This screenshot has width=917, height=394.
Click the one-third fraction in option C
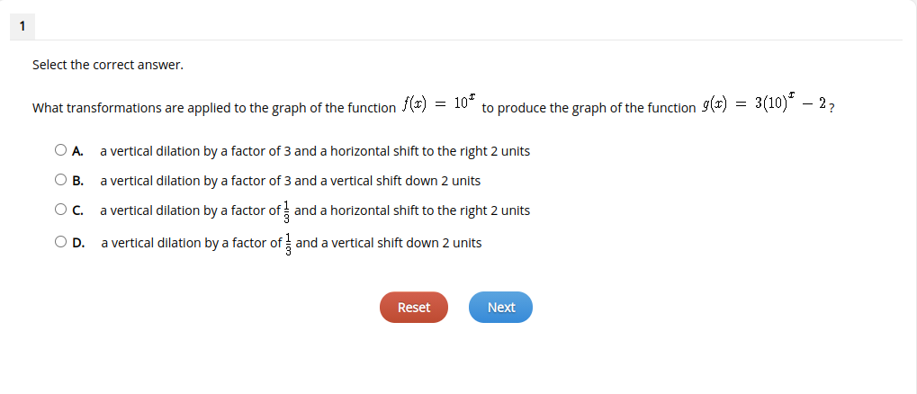tap(286, 211)
